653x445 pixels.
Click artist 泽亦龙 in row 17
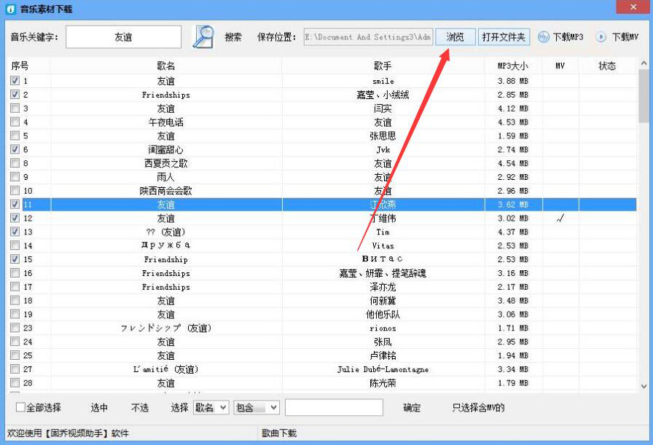point(383,287)
